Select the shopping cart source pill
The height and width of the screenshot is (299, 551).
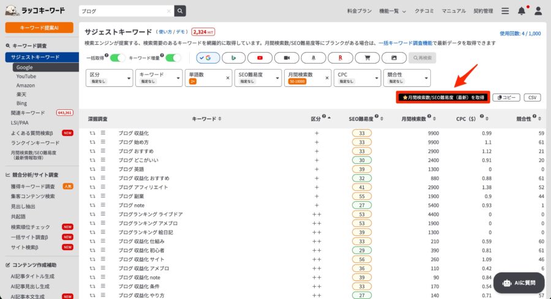coord(367,58)
